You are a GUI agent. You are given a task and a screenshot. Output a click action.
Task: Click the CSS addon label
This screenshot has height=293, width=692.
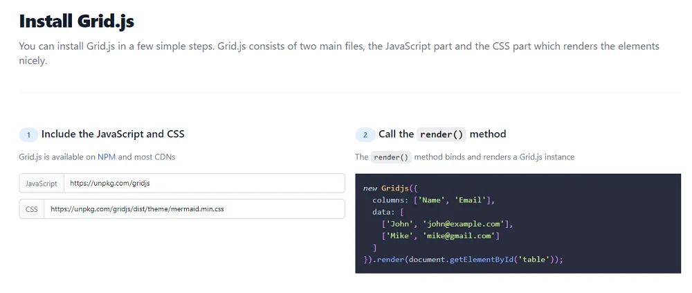coord(32,208)
